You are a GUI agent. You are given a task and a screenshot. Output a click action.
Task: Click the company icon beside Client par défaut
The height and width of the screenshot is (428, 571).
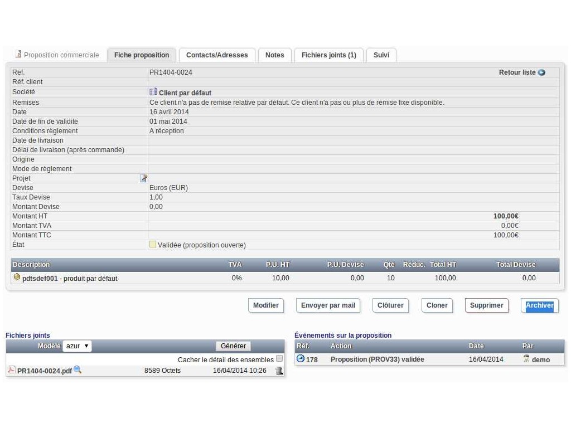click(x=153, y=91)
